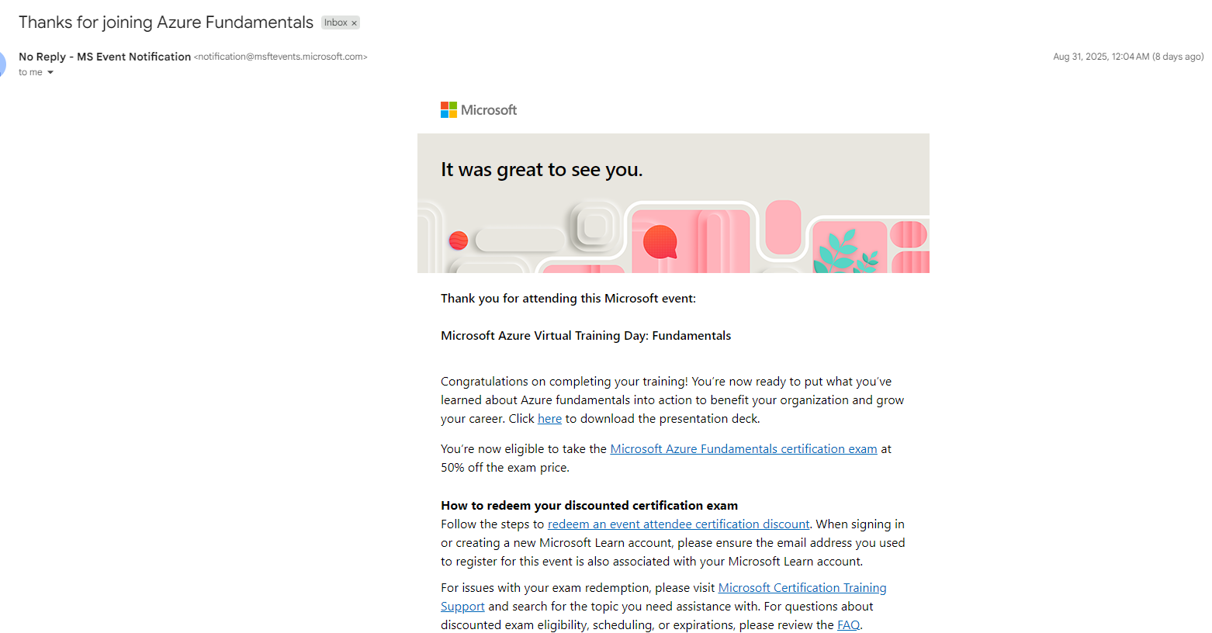Click 'Thank you for attending this Microsoft event' text

click(568, 299)
